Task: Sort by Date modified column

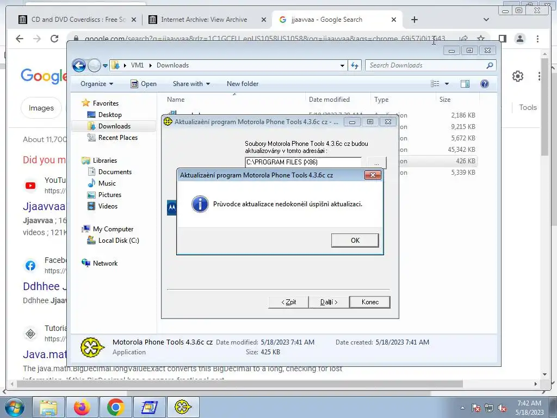Action: pyautogui.click(x=338, y=100)
